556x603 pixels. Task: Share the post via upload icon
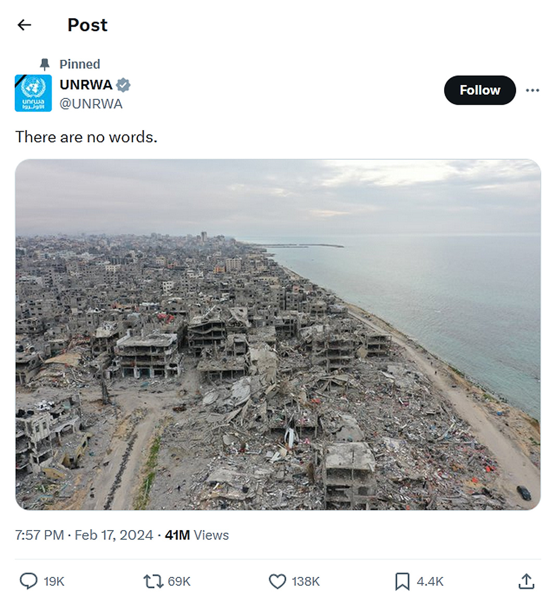[526, 581]
